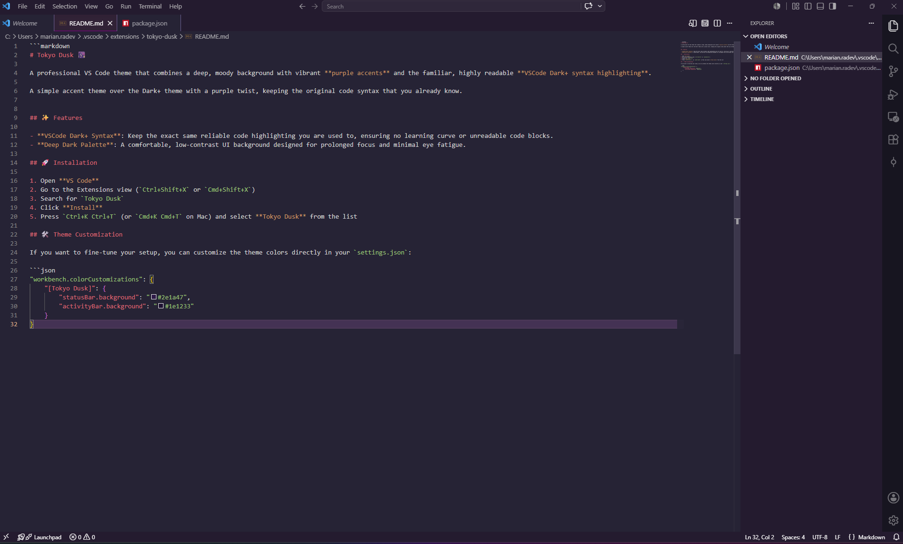Change language mode from Markdown

point(871,537)
